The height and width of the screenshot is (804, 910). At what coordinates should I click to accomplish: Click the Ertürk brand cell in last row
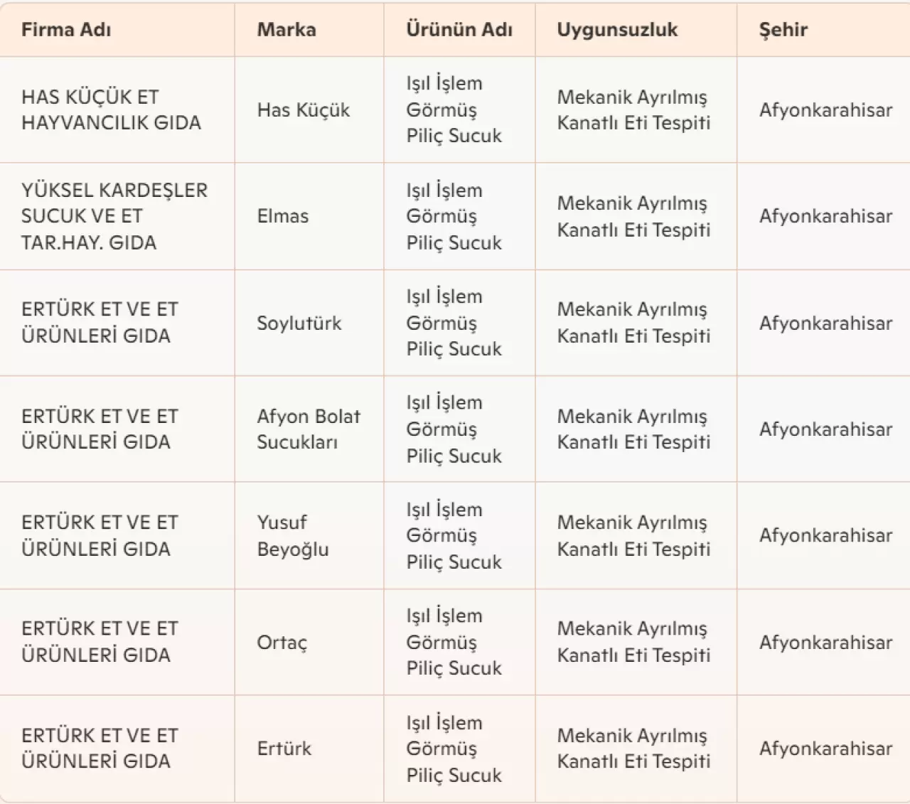point(284,749)
